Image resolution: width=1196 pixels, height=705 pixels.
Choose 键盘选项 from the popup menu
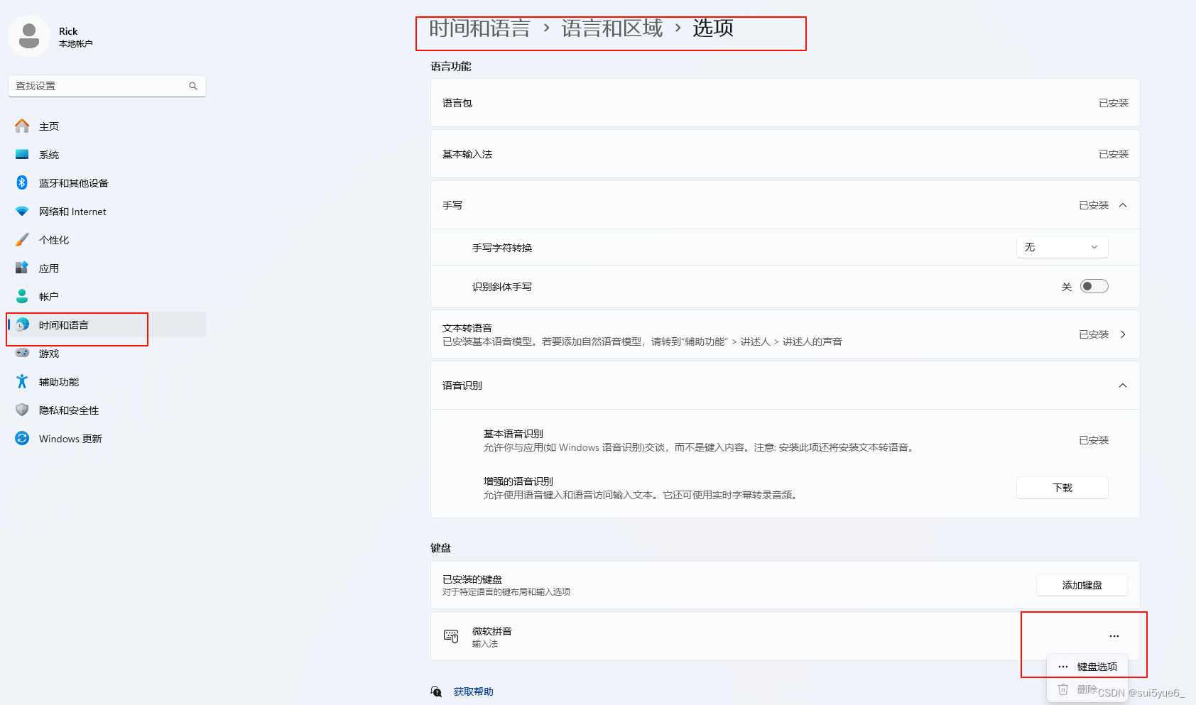[1087, 667]
